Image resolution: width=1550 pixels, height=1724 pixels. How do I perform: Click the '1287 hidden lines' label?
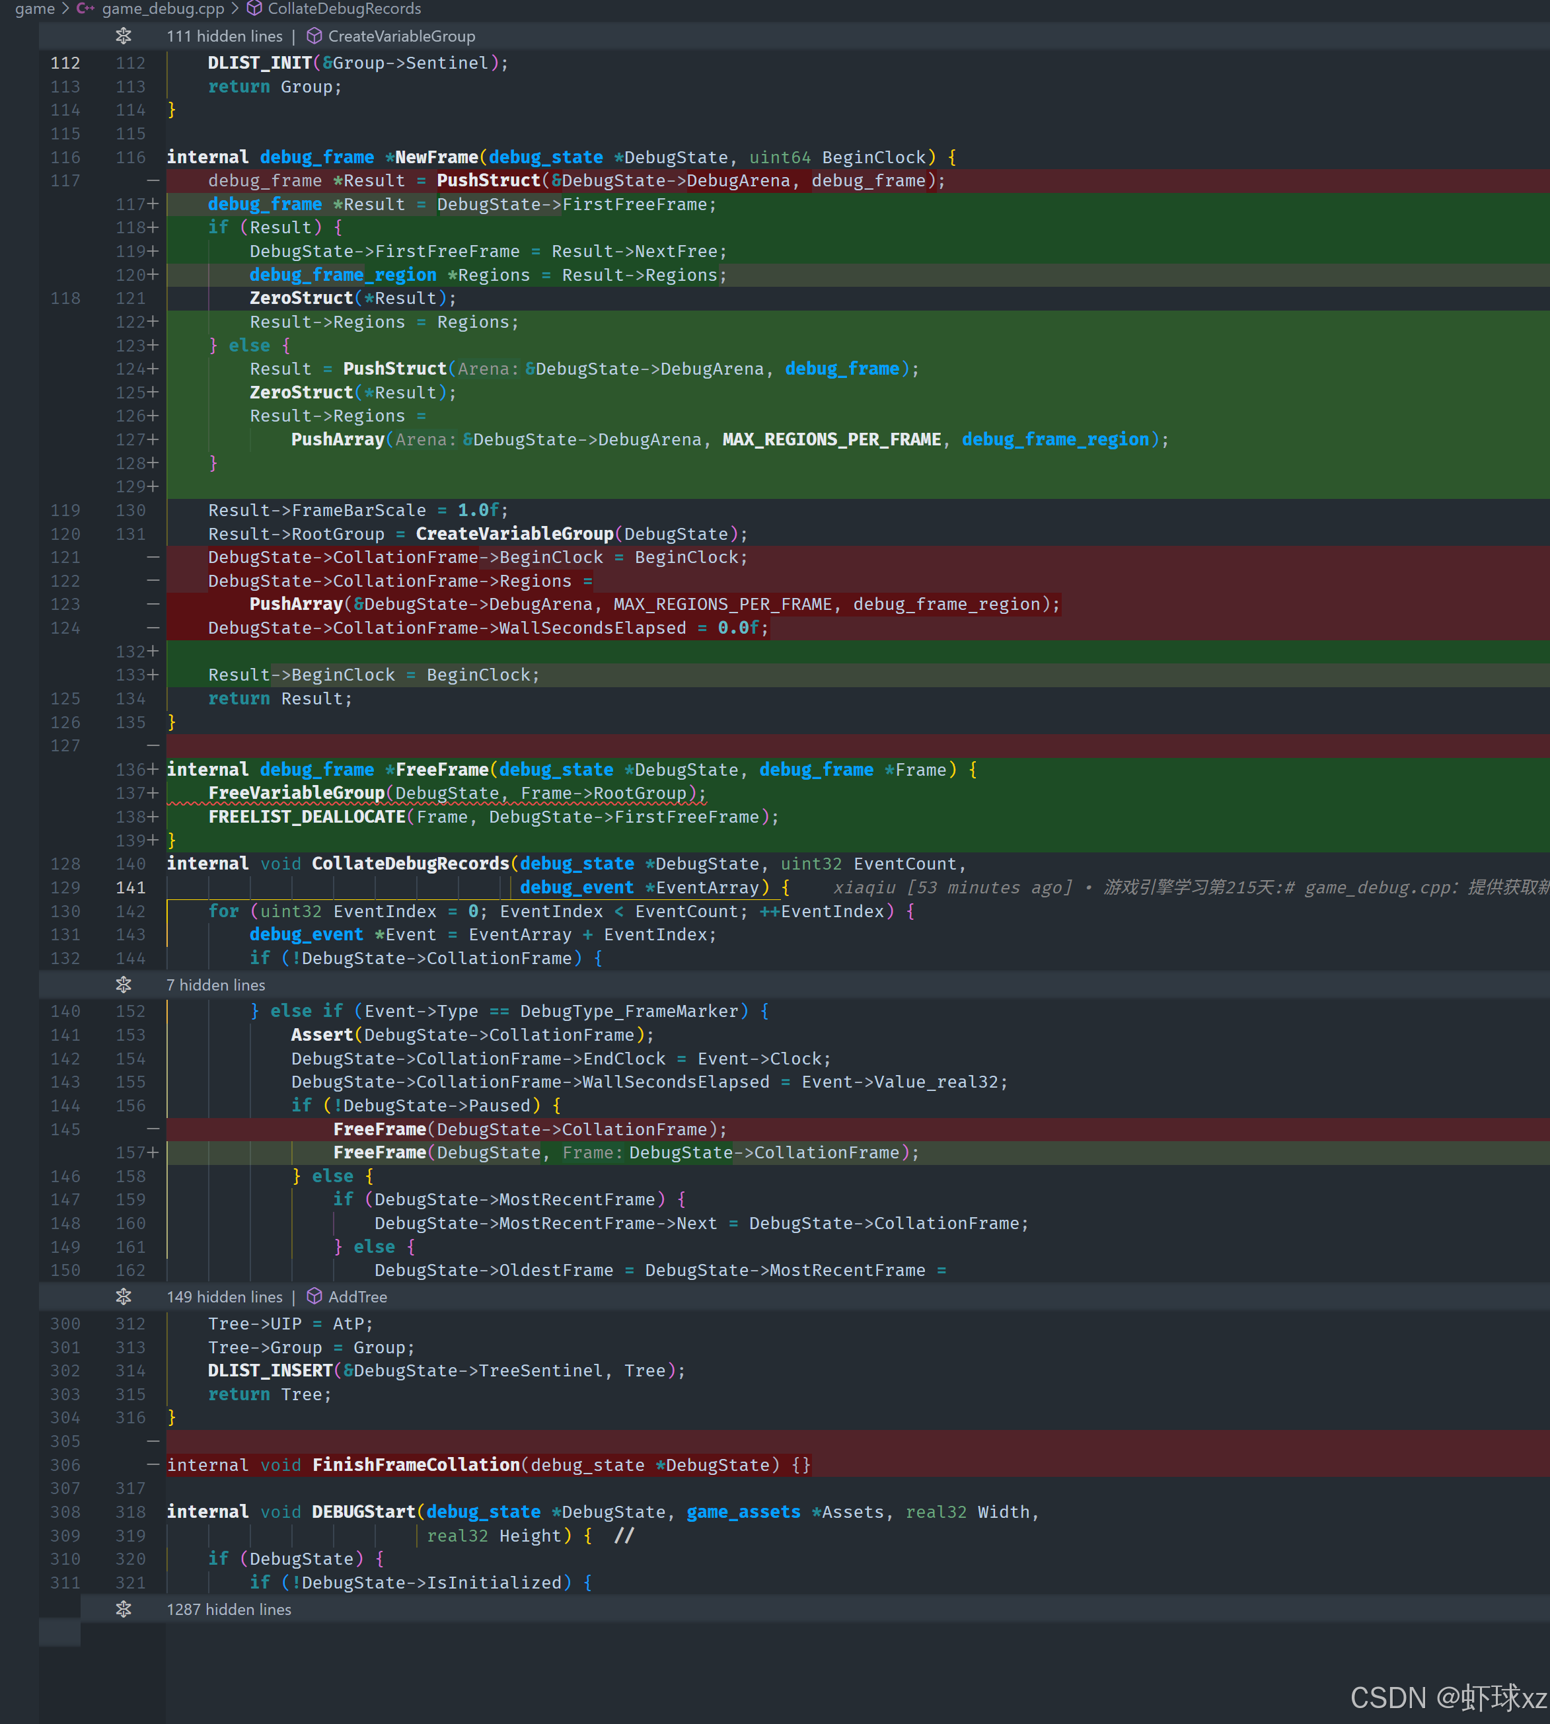pos(228,1609)
